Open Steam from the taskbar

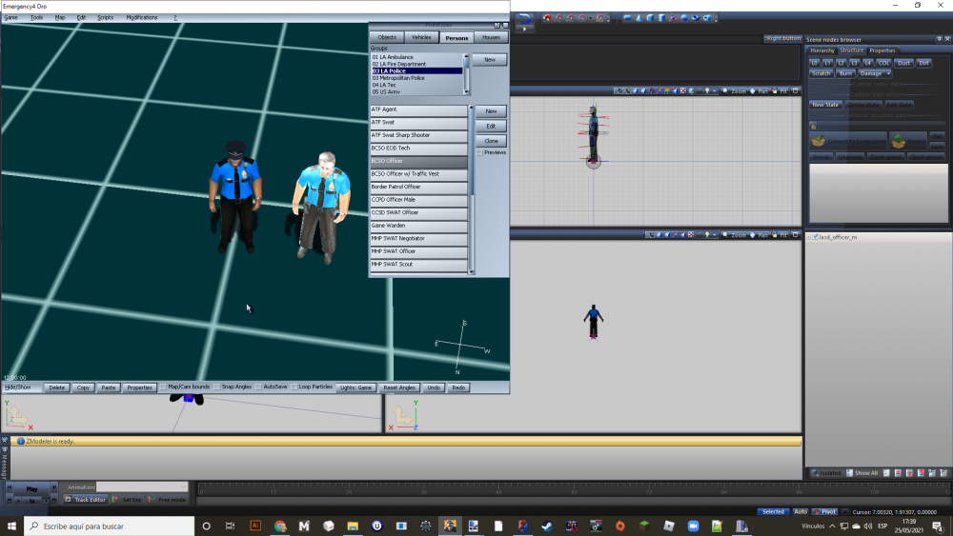(x=547, y=526)
